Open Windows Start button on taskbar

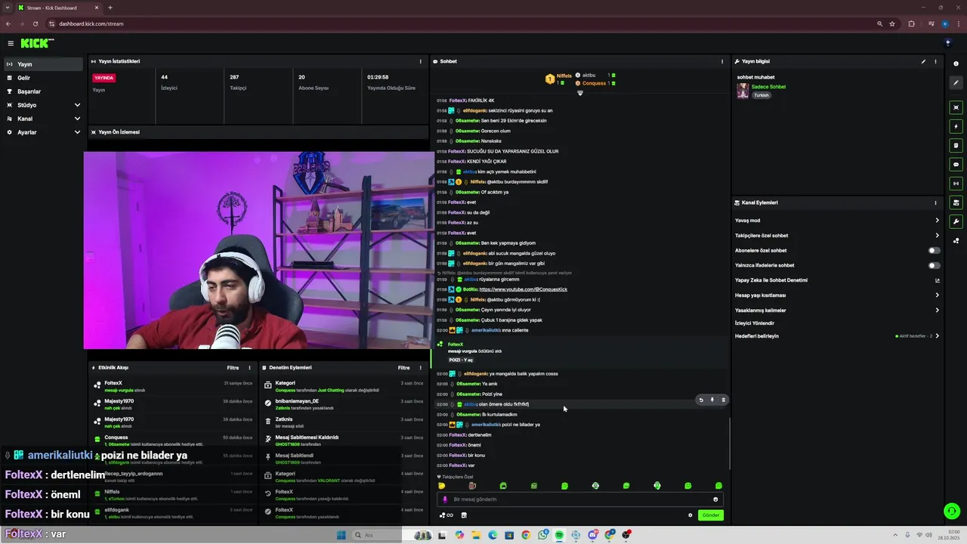(341, 535)
